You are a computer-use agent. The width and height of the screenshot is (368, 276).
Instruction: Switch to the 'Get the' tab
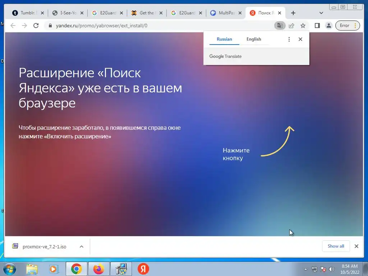coord(144,13)
